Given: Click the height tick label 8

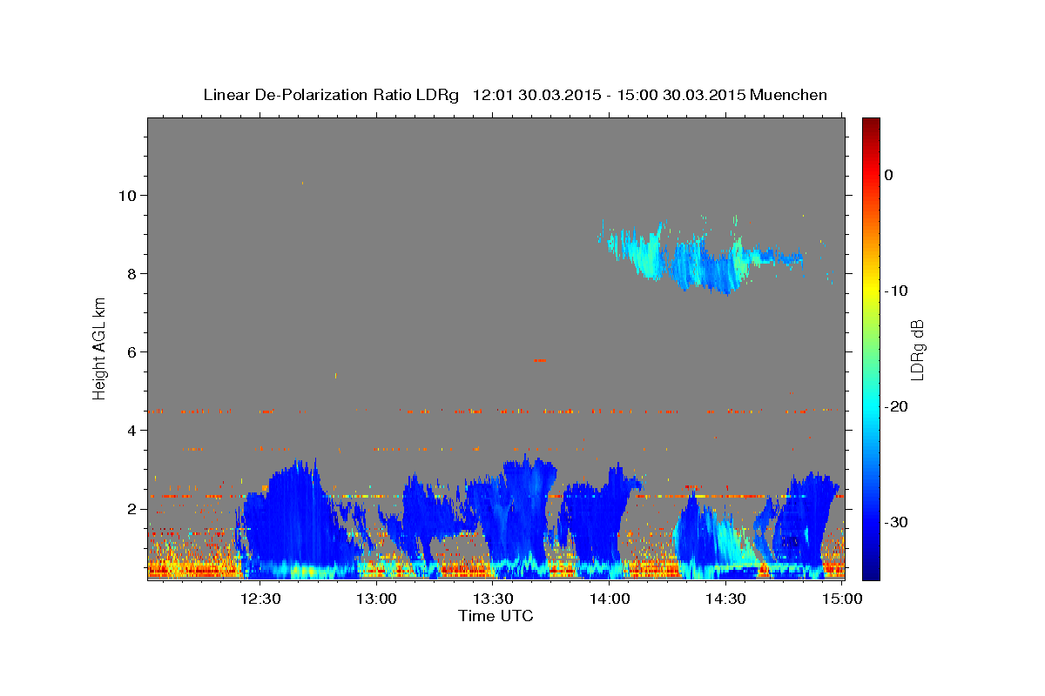Looking at the screenshot, I should pos(132,273).
